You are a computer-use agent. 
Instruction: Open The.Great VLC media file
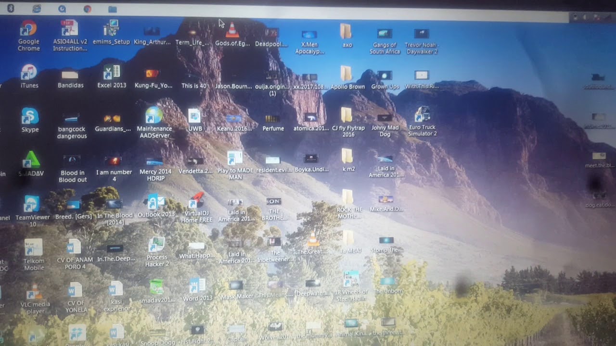tap(313, 244)
